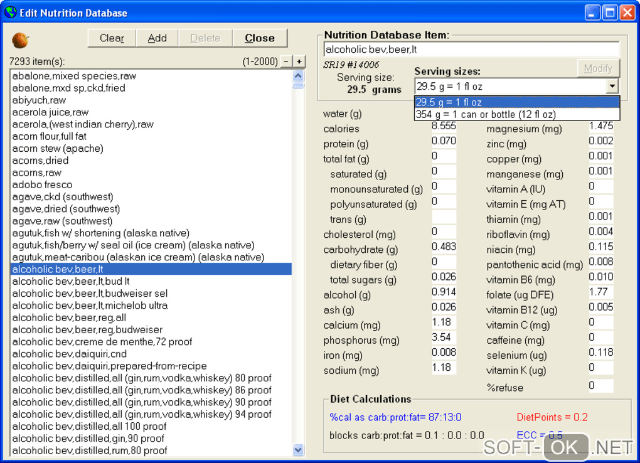Edit the sodium (mg) value field
640x463 pixels.
coord(444,368)
